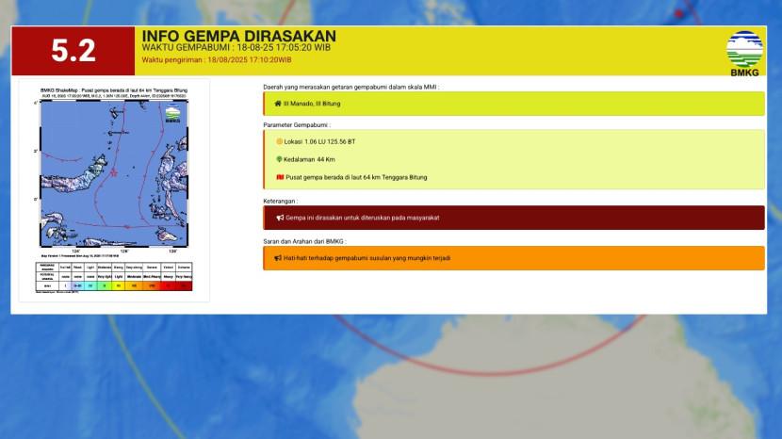Click the 5.2 magnitude red box
This screenshot has width=782, height=439.
click(x=73, y=51)
